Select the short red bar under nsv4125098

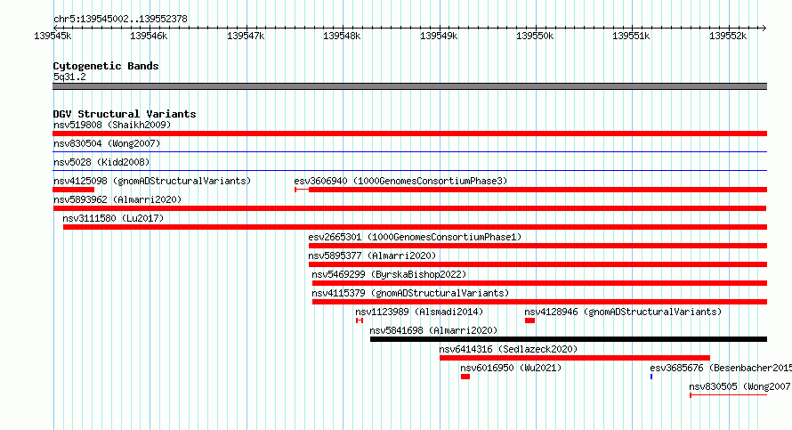[x=73, y=190]
